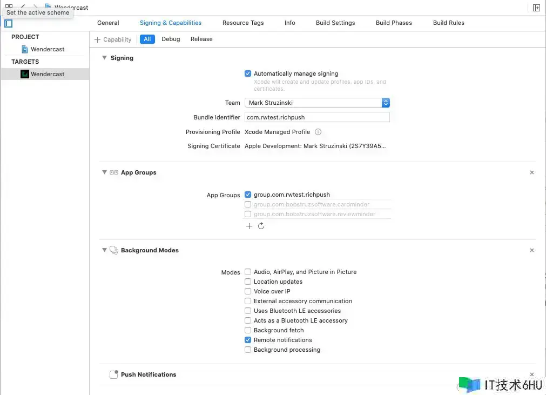The width and height of the screenshot is (546, 395).
Task: Collapse the Signing section triangle
Action: [104, 58]
